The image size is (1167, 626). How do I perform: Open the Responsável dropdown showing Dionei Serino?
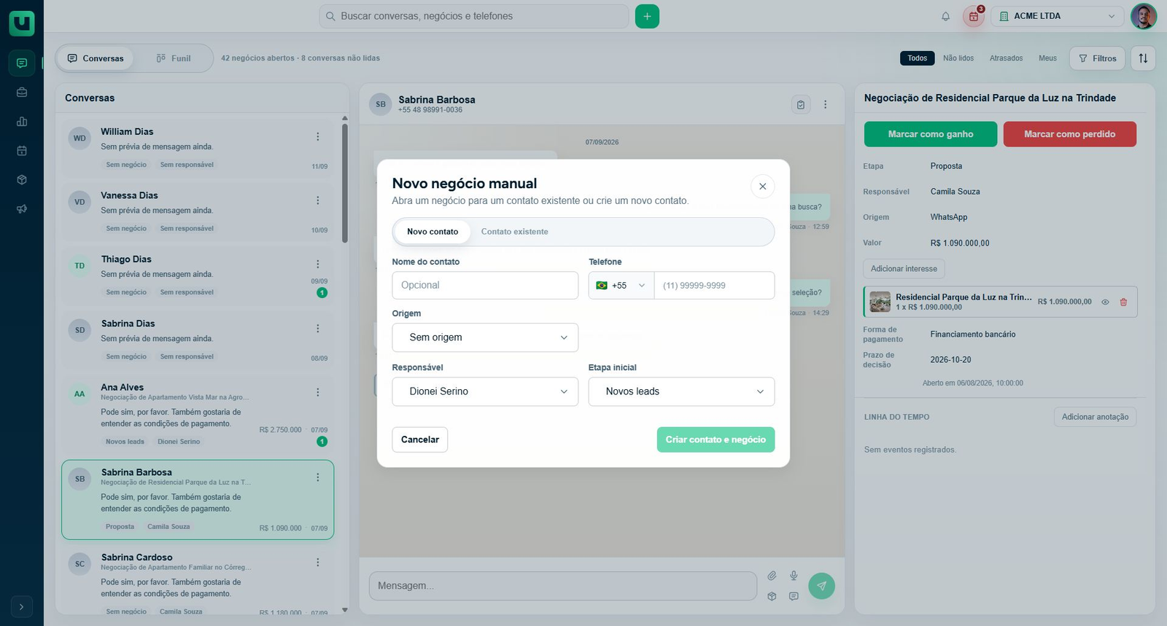[x=485, y=391]
